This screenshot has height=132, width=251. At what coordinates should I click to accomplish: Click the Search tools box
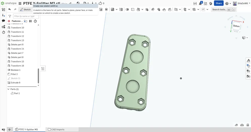point(223,10)
